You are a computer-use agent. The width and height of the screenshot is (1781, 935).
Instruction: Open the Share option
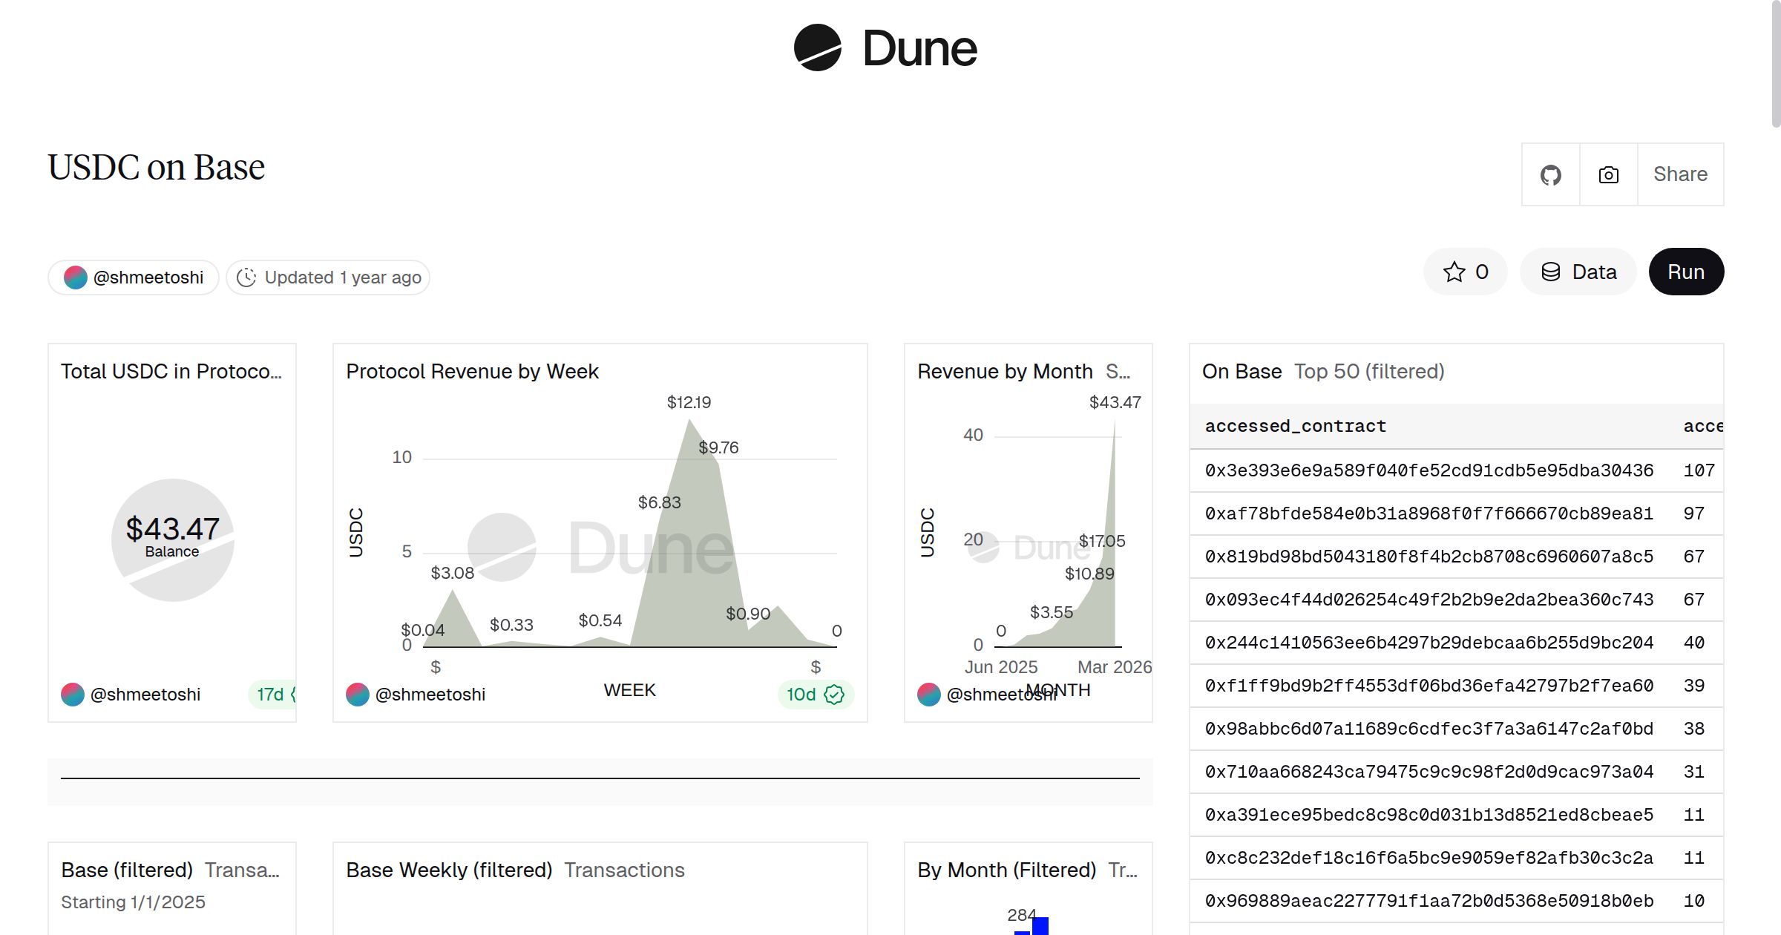tap(1680, 174)
